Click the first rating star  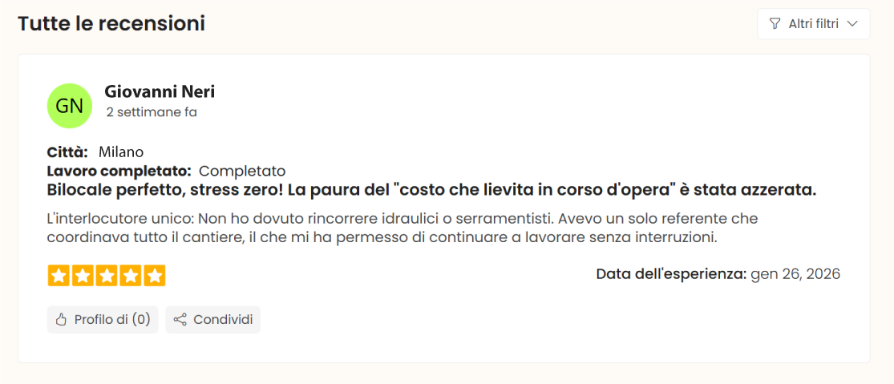[59, 276]
